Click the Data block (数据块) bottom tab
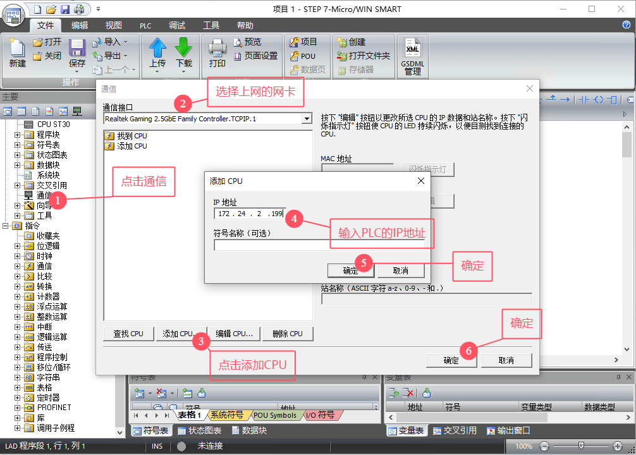The image size is (636, 455). coord(249,430)
